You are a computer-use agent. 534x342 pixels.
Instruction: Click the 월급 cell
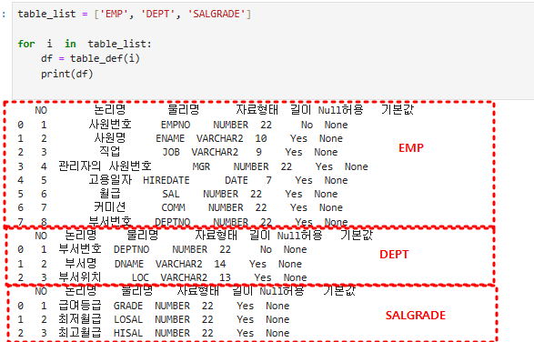[110, 194]
